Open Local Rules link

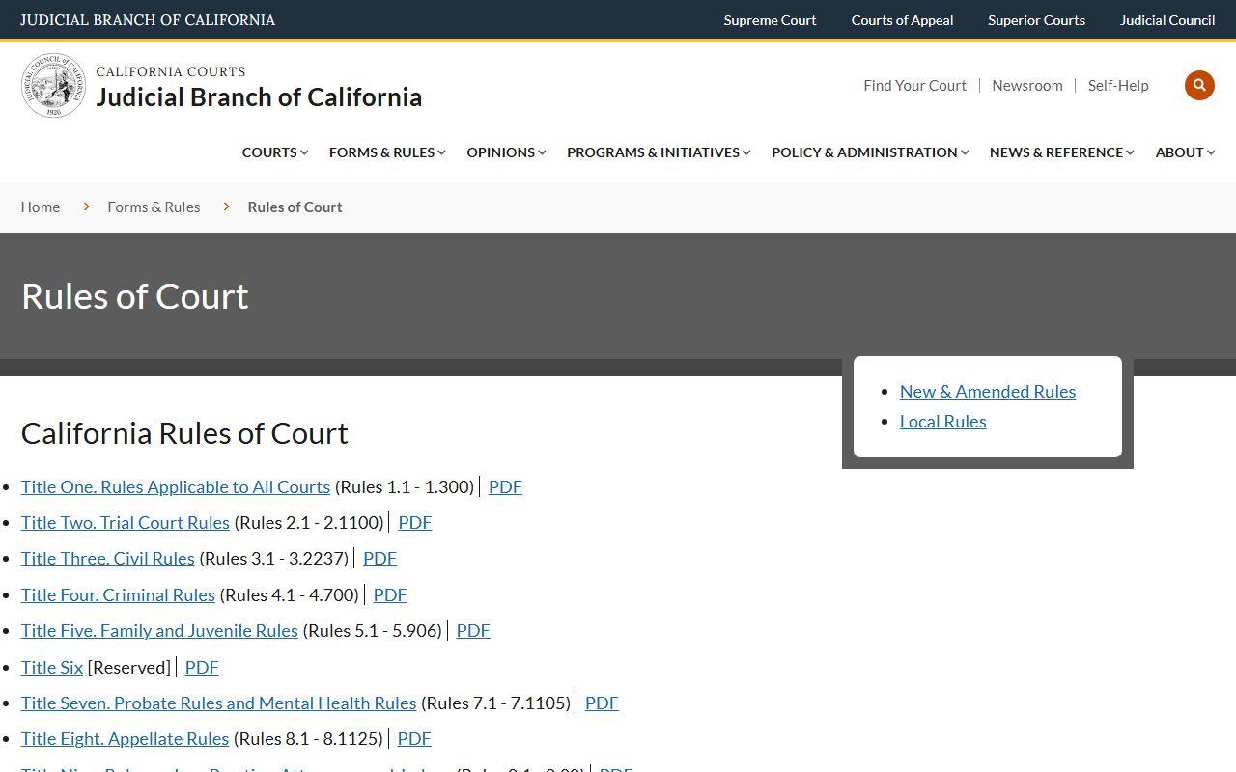pyautogui.click(x=943, y=421)
